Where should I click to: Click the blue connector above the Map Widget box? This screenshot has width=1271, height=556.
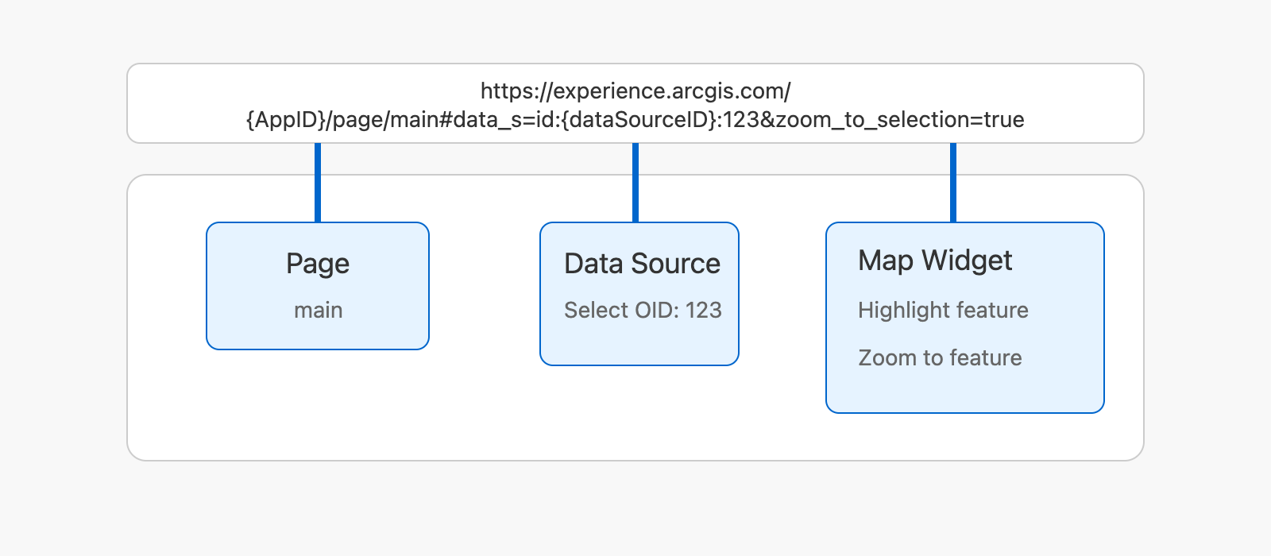tap(953, 183)
